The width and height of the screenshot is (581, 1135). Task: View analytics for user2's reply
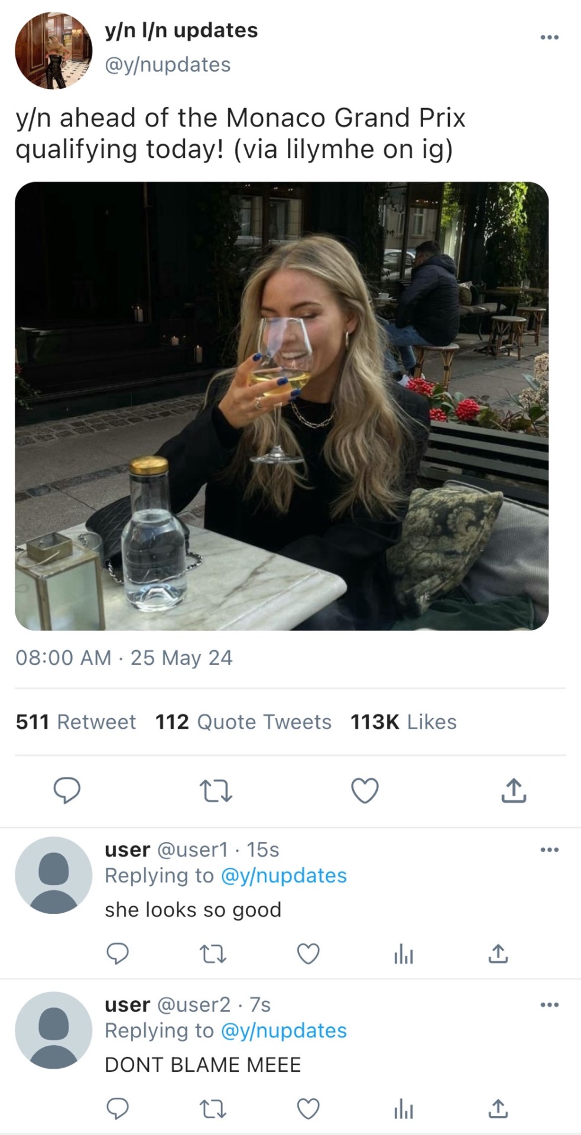(403, 1108)
